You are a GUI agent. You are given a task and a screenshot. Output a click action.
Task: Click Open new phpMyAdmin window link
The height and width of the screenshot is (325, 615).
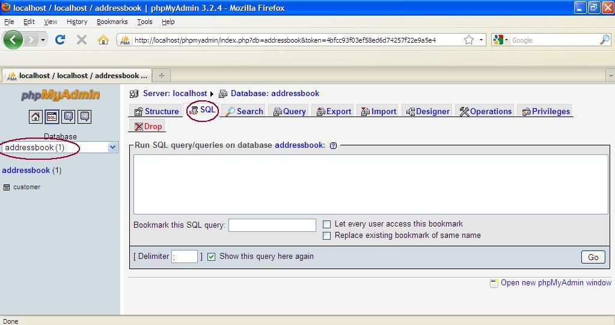[555, 283]
